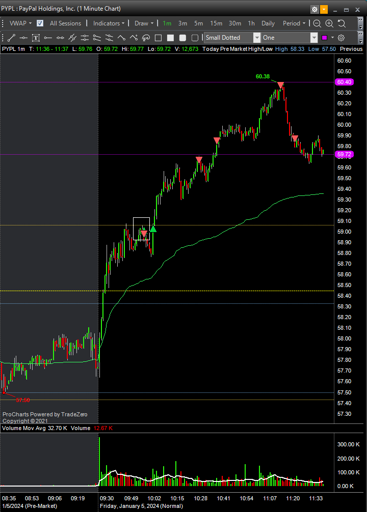Click the pre-market Low 57.50 value
Screen dimensions: 367x512
pyautogui.click(x=329, y=49)
